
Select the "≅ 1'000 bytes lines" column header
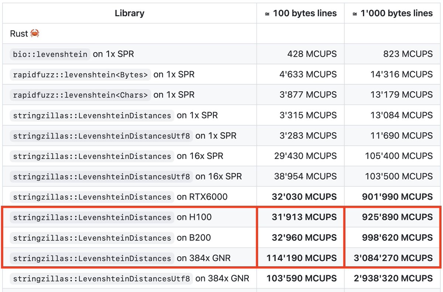(392, 13)
